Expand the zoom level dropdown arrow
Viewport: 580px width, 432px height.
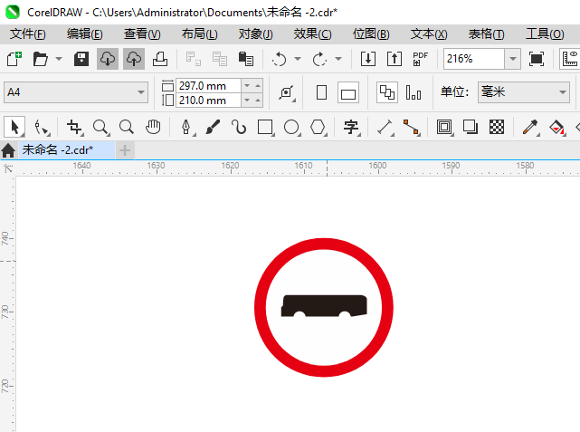click(x=513, y=59)
